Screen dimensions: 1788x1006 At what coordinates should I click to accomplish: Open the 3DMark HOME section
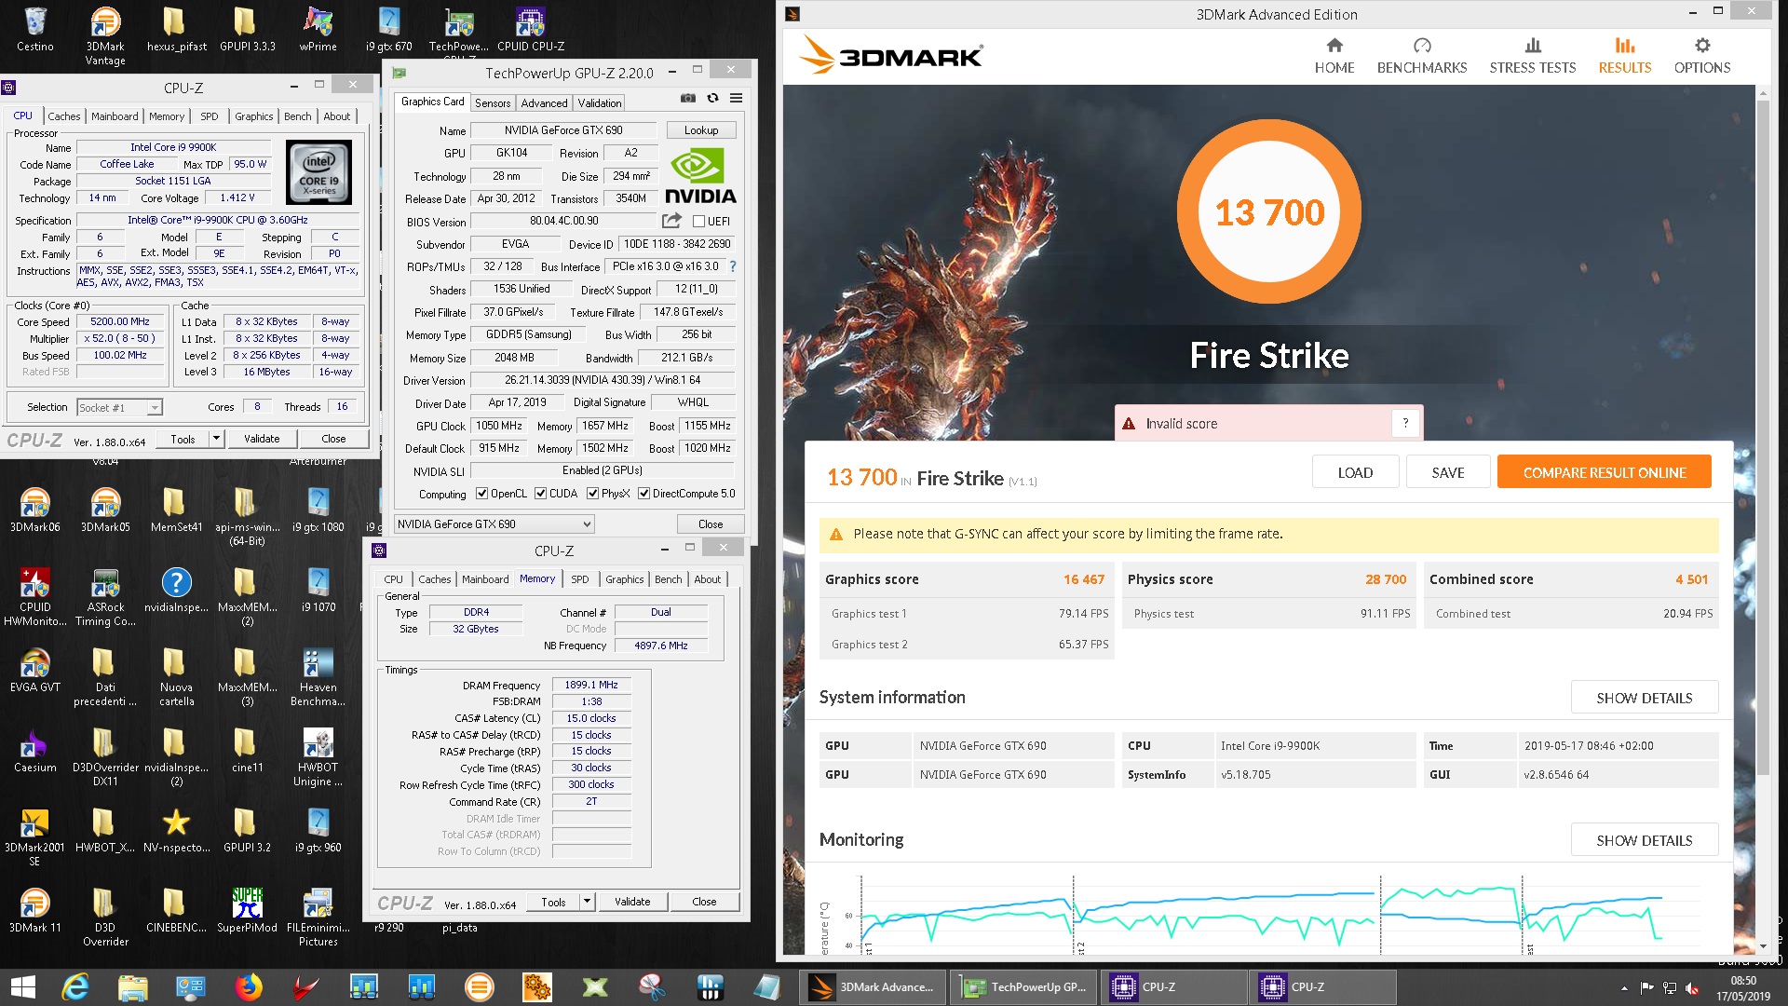click(1334, 56)
